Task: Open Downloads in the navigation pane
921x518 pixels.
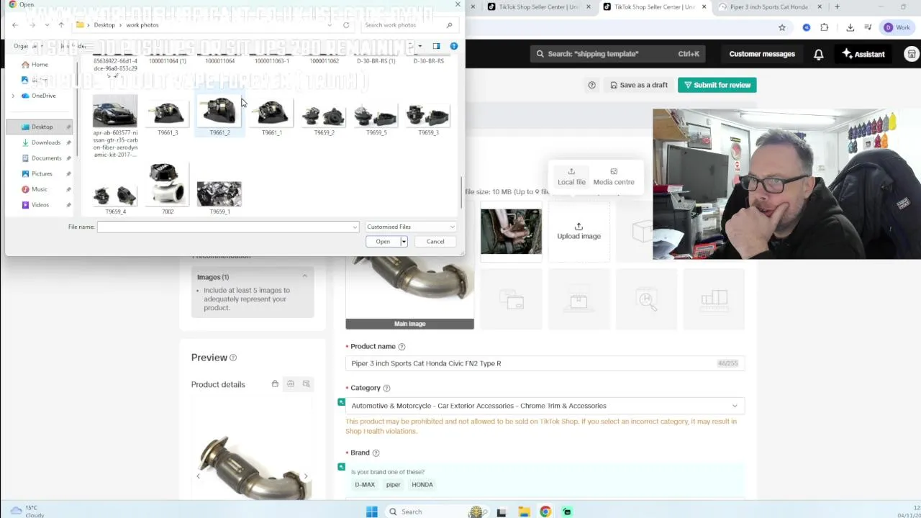Action: point(45,142)
